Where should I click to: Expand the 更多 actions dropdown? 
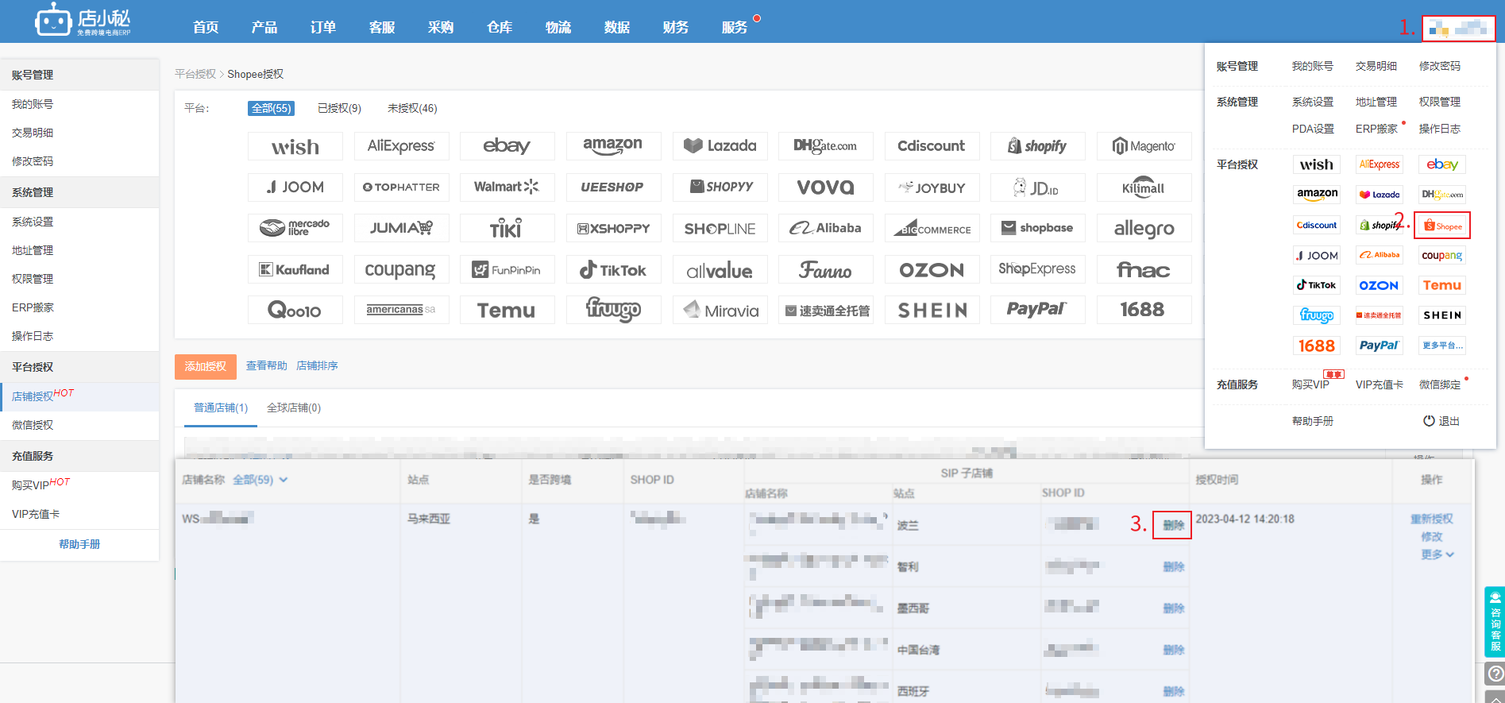coord(1437,554)
